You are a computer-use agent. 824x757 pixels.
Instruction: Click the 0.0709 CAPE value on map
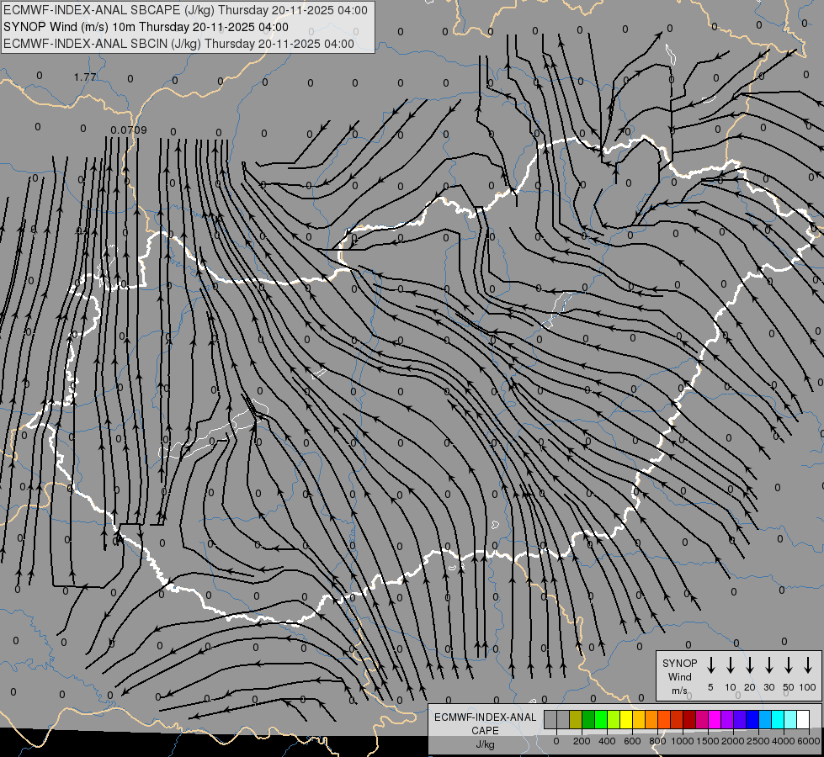[x=129, y=130]
